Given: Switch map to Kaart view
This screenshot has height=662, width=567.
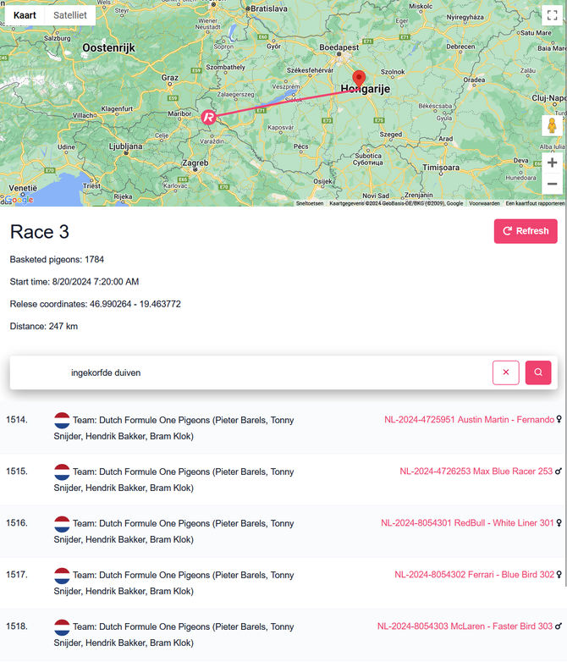Looking at the screenshot, I should (x=25, y=15).
